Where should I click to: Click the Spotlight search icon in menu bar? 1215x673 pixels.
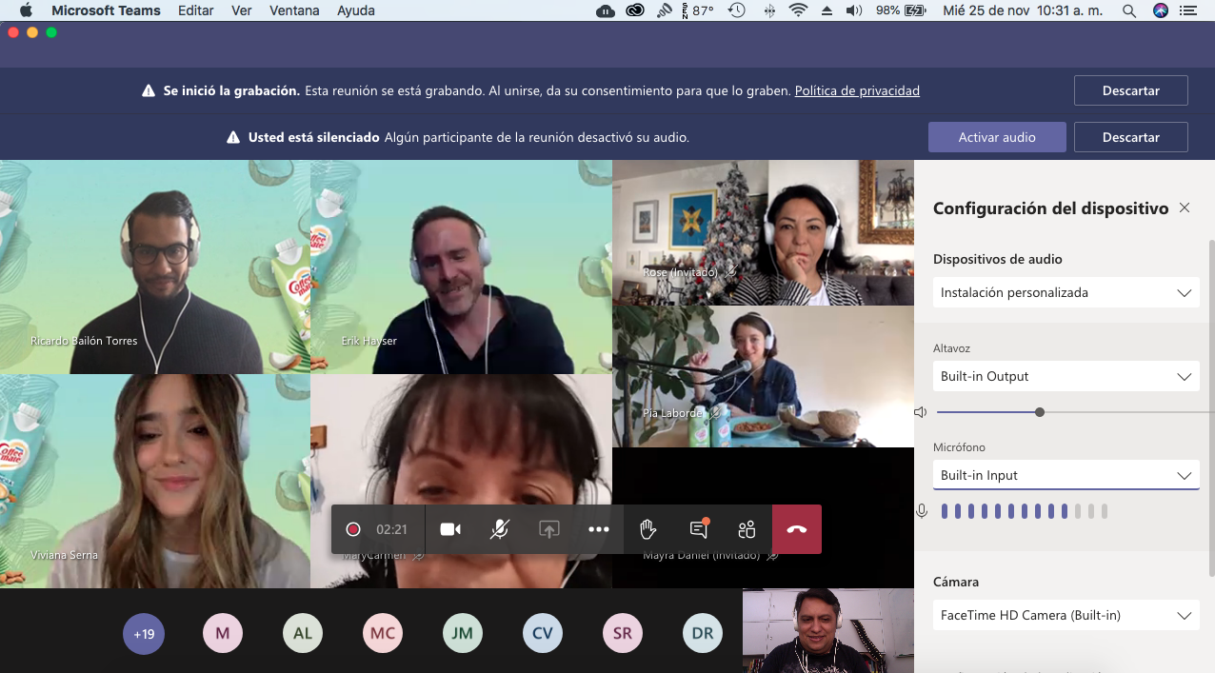tap(1128, 10)
